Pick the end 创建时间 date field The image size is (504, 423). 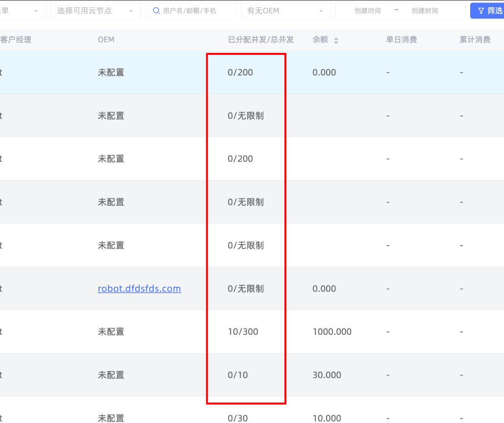pyautogui.click(x=425, y=11)
